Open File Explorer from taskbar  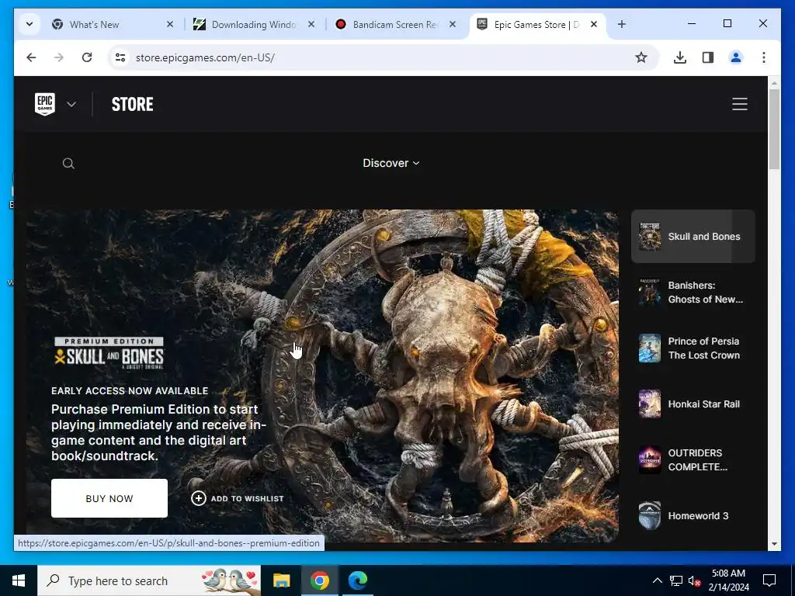point(281,580)
